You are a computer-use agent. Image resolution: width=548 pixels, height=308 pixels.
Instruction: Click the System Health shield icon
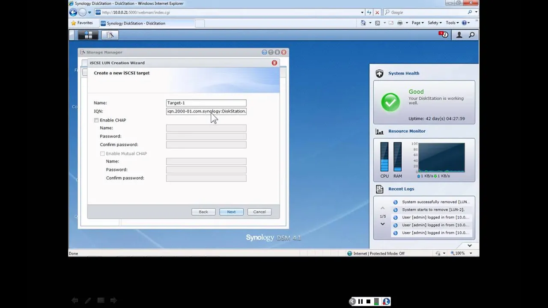pos(379,73)
